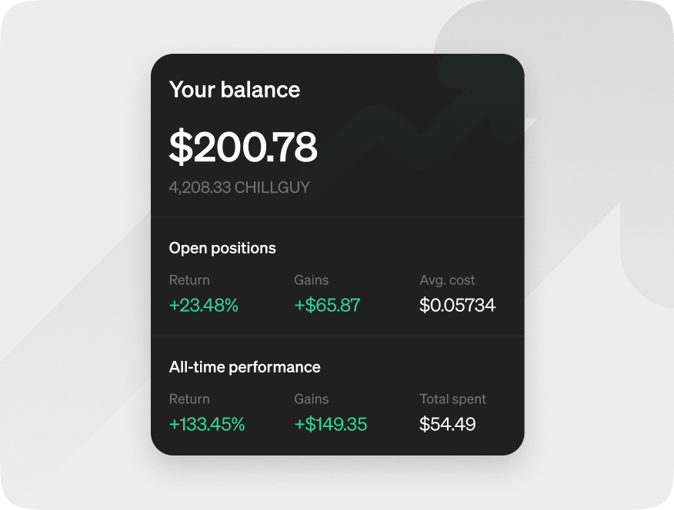Select the $0.05734 average cost value

coord(459,305)
